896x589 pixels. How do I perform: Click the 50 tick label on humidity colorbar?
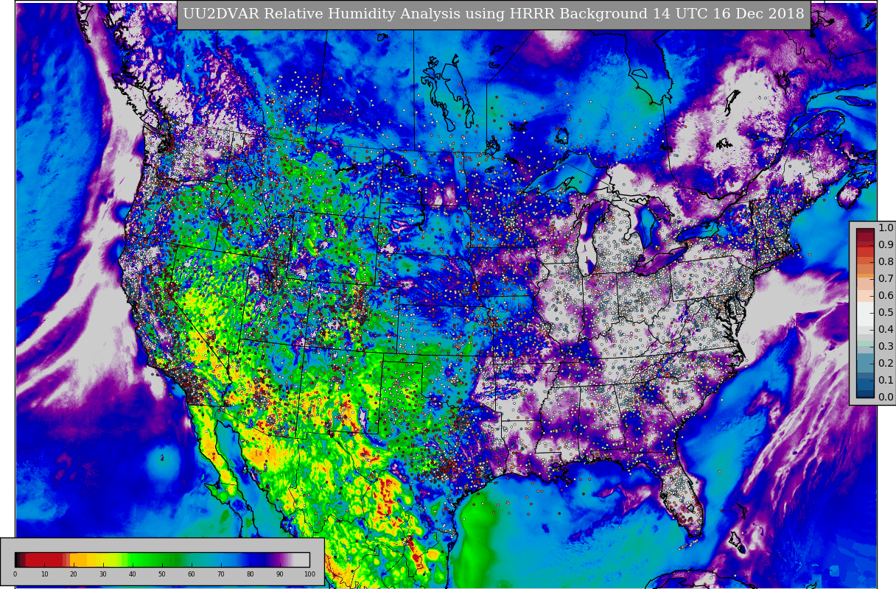tap(162, 574)
